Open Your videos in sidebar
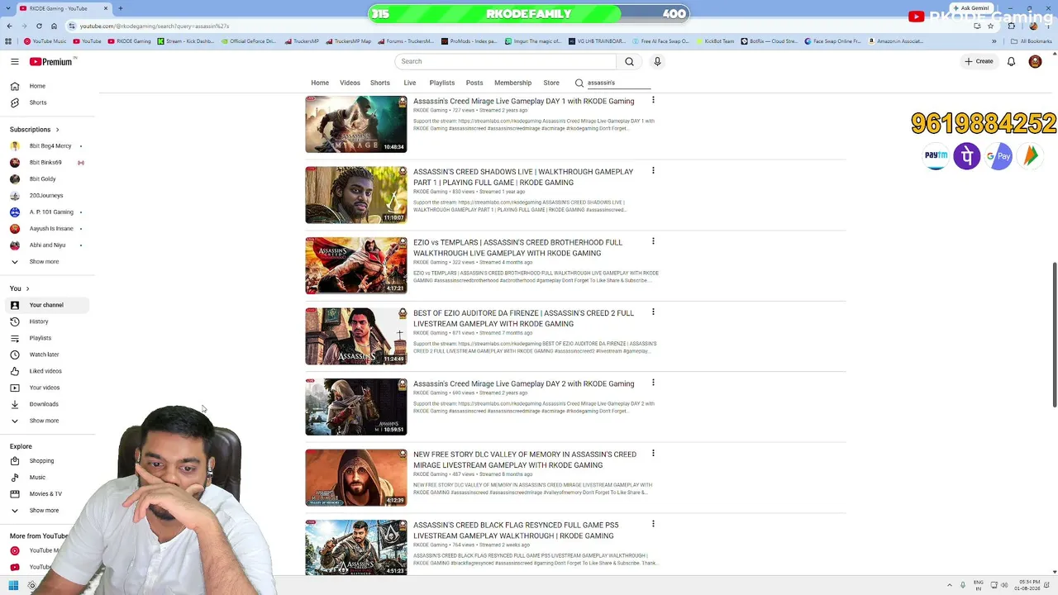 coord(45,388)
